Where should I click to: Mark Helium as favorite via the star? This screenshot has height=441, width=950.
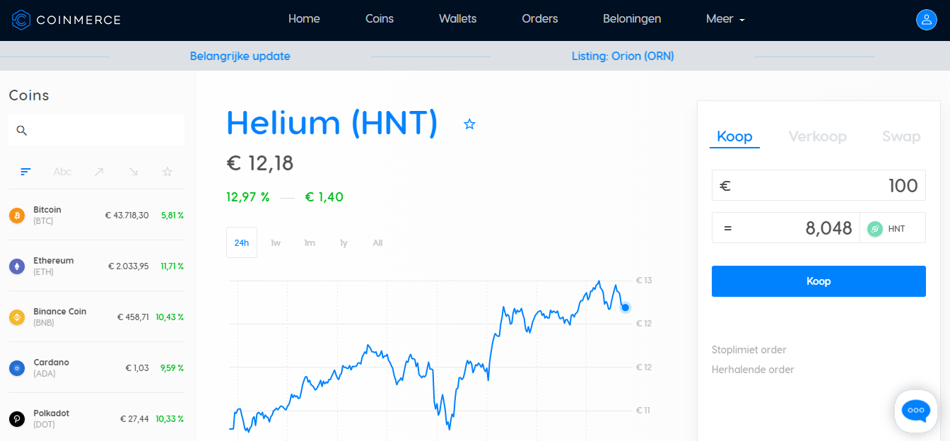pos(469,124)
